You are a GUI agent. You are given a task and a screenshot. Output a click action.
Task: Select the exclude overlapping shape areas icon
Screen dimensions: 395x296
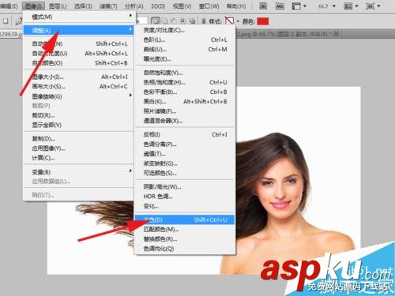[x=192, y=21]
